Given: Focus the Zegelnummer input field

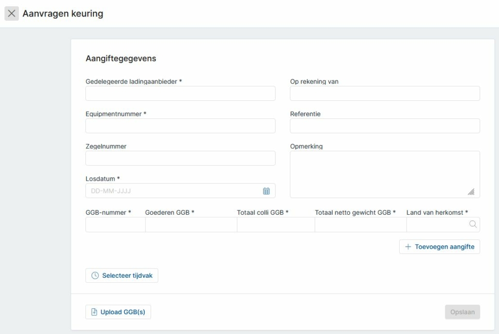Looking at the screenshot, I should [x=180, y=158].
